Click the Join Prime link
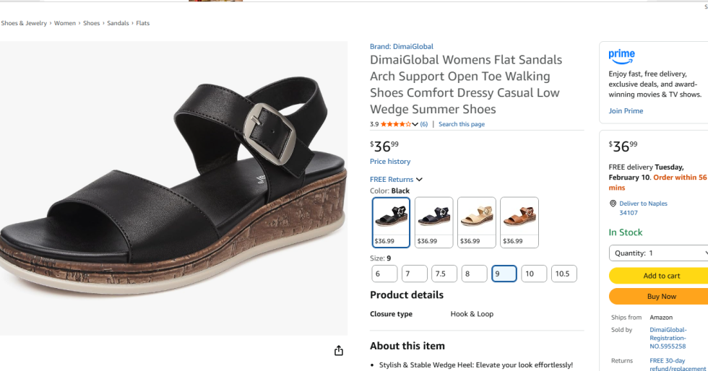The image size is (708, 371). click(x=626, y=111)
